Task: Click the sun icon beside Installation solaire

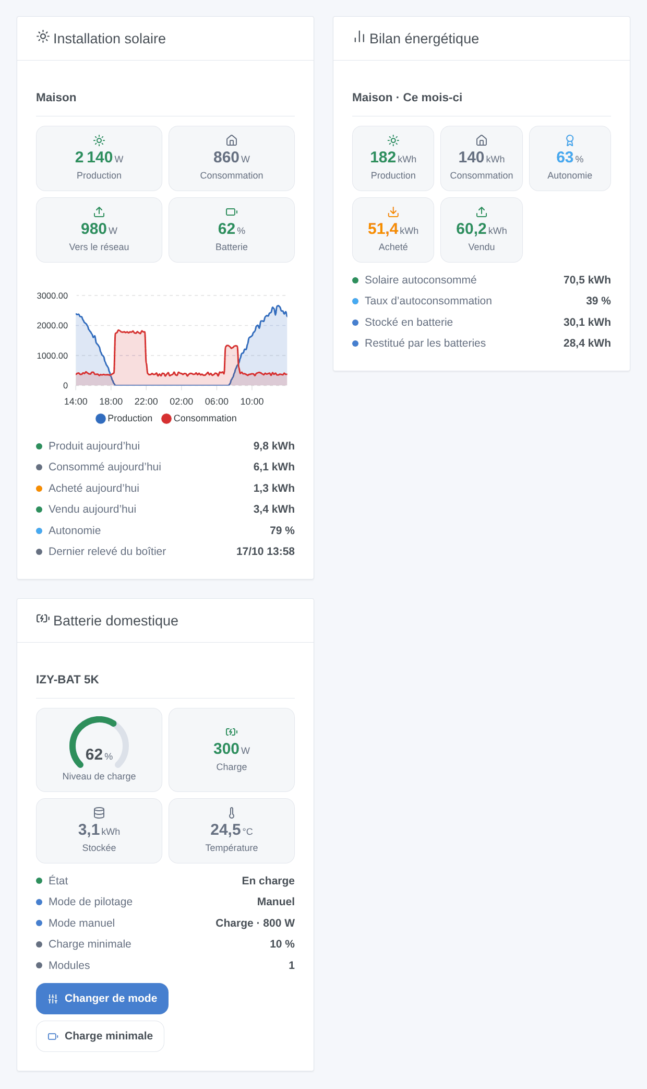Action: coord(43,37)
